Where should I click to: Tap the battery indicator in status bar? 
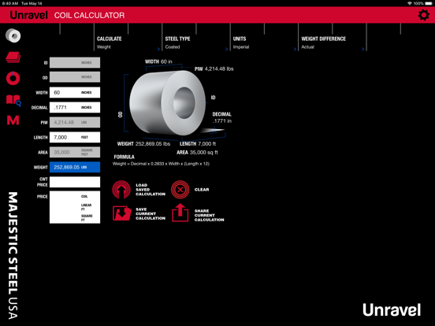[x=429, y=3]
